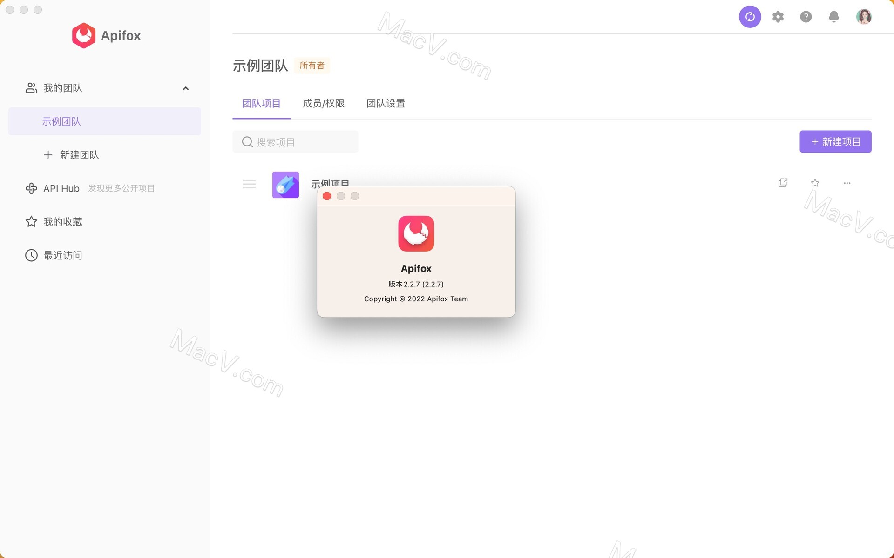Open settings via the gear icon
The height and width of the screenshot is (558, 894).
click(778, 17)
